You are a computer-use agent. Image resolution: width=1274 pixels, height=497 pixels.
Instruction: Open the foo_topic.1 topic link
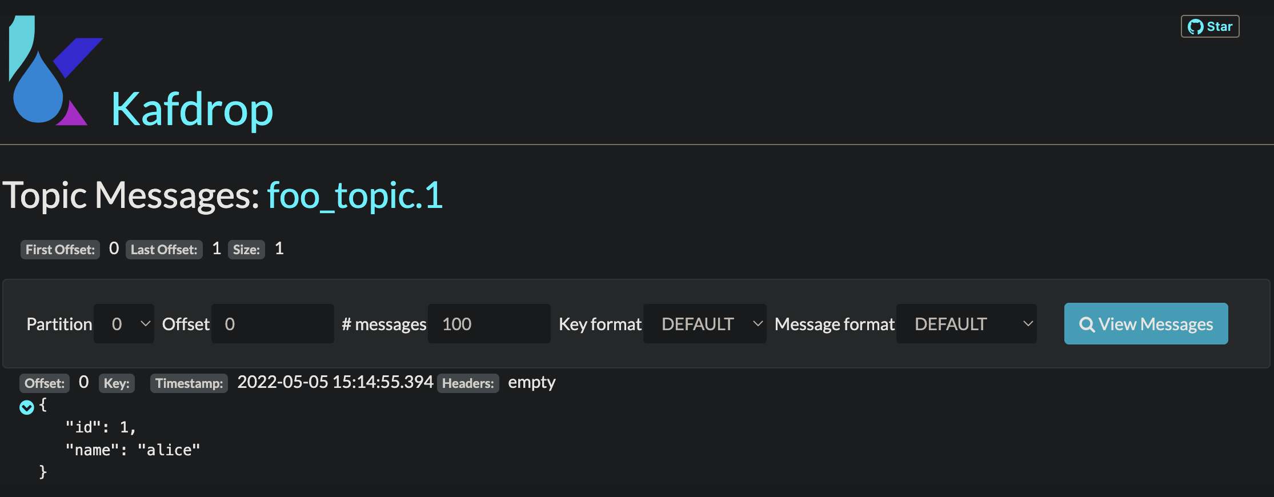click(355, 195)
